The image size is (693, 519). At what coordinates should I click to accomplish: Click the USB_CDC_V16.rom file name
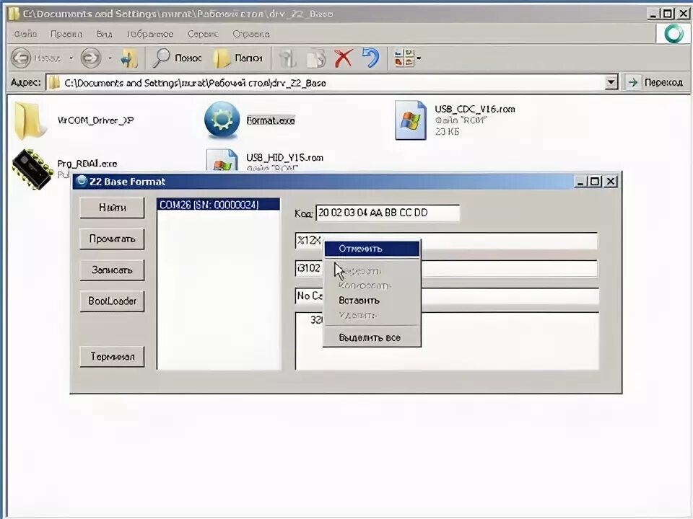(x=475, y=109)
